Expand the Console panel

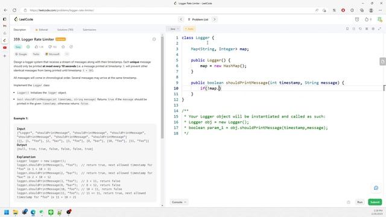(x=179, y=202)
